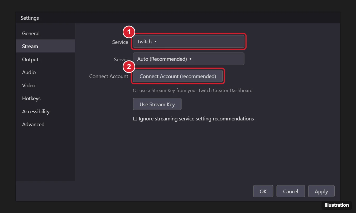Click the Use Stream Key button
The image size is (356, 213).
157,104
